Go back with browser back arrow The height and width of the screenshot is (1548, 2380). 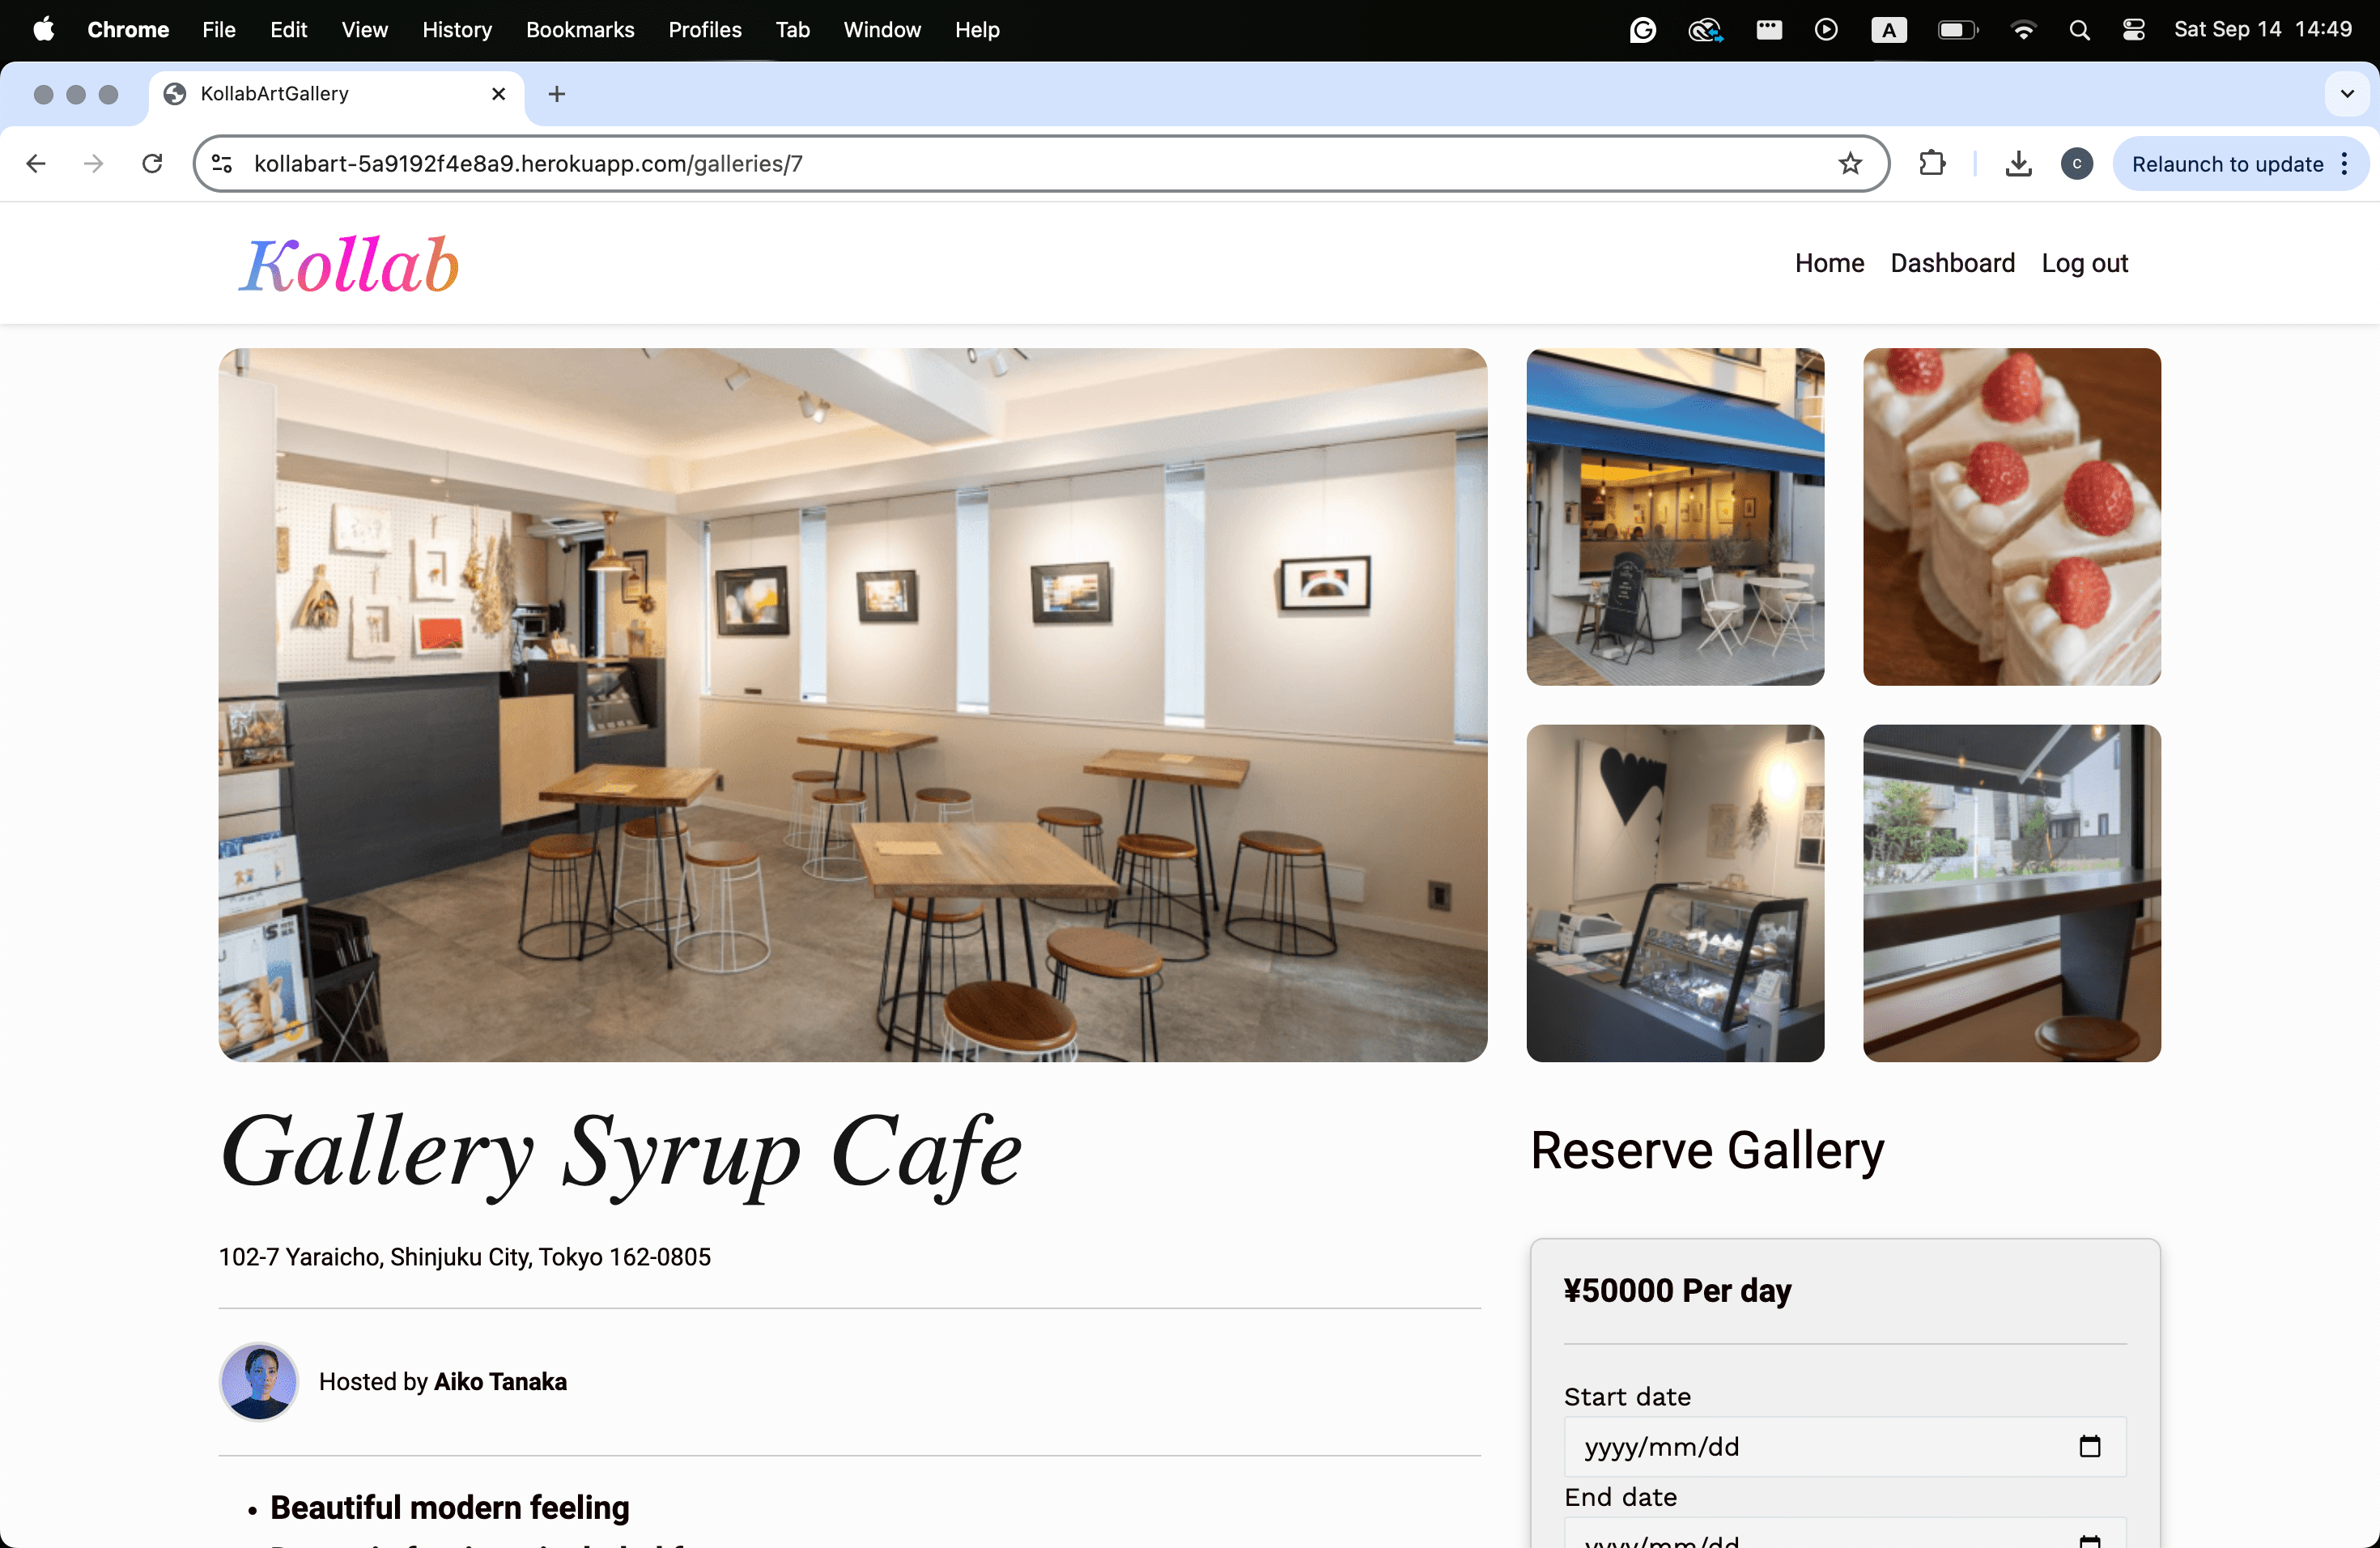[x=36, y=163]
